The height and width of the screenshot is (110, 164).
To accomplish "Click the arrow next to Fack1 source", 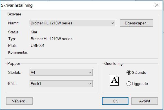I will coord(90,84).
